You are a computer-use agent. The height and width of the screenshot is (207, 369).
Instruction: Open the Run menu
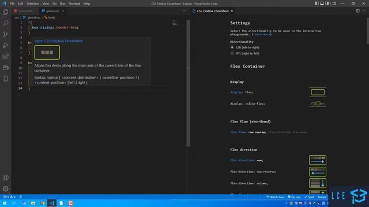62,3
